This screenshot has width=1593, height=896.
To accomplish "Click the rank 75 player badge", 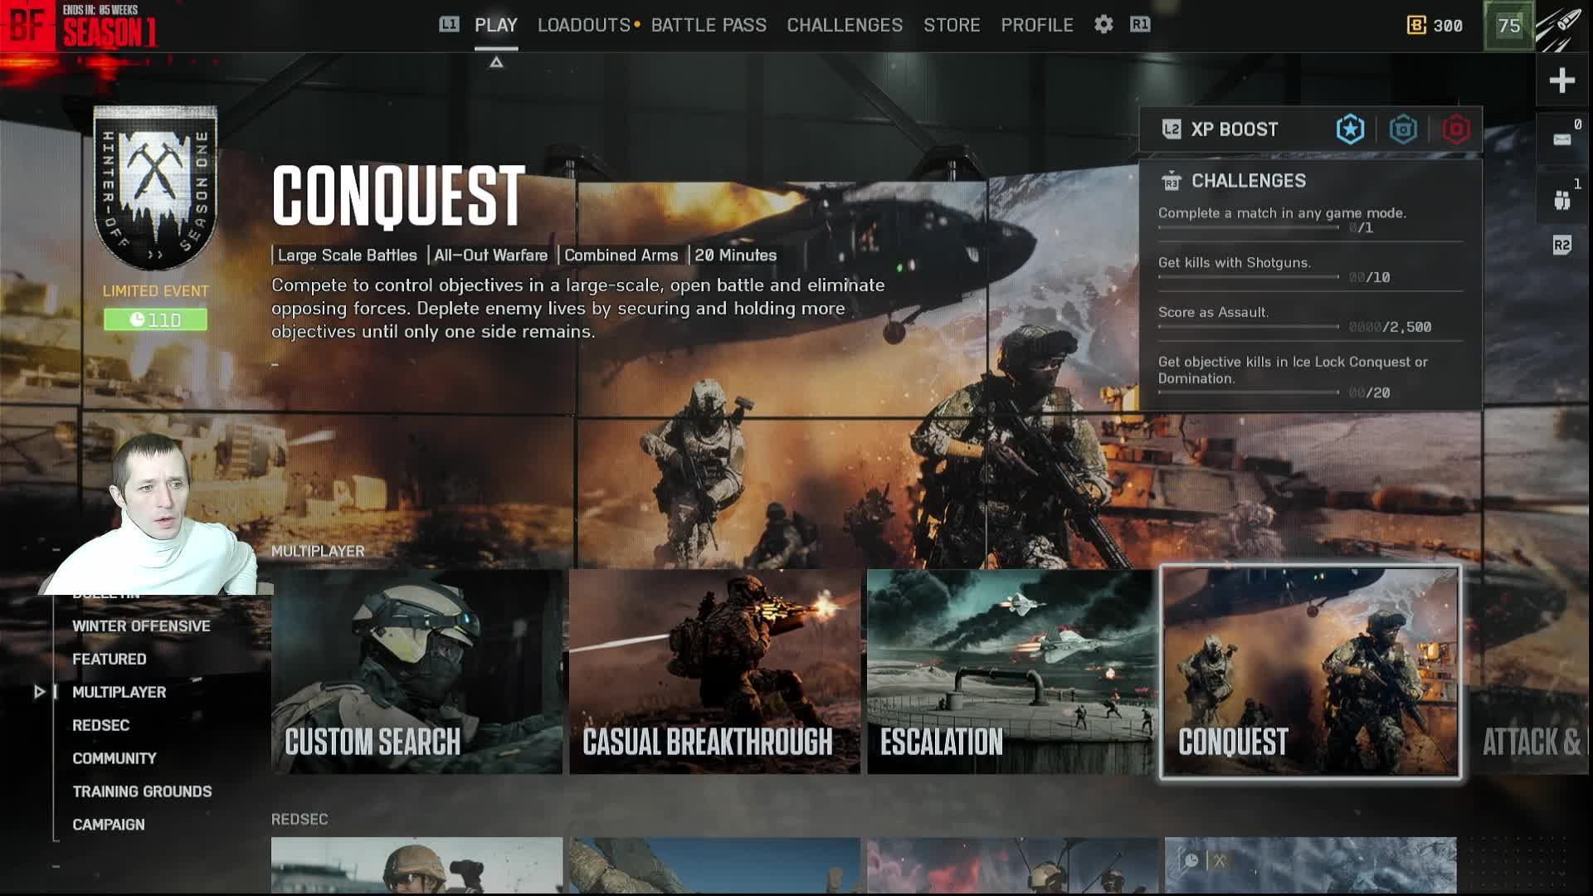I will click(1508, 26).
